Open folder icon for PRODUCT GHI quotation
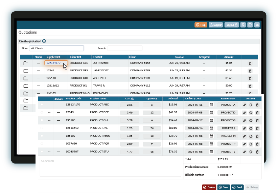The width and height of the screenshot is (278, 195). pyautogui.click(x=26, y=78)
